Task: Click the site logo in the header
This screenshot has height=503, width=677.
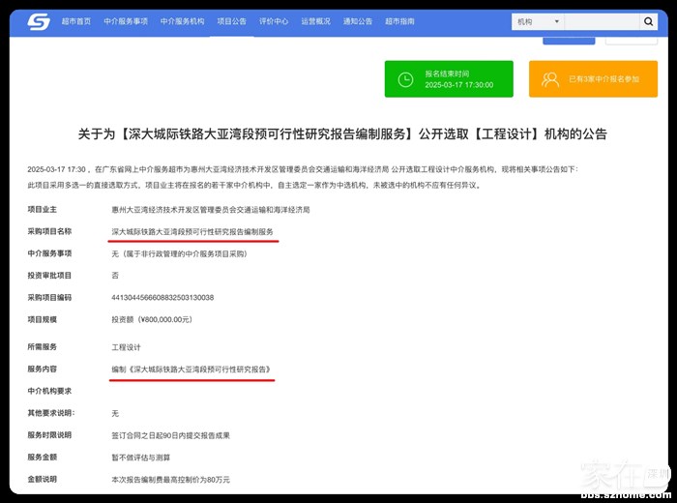Action: coord(38,21)
